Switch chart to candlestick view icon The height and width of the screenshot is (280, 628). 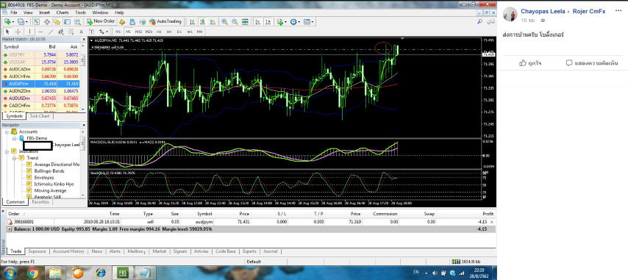click(x=202, y=21)
